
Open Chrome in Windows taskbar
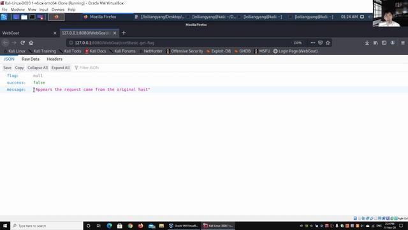(x=130, y=226)
